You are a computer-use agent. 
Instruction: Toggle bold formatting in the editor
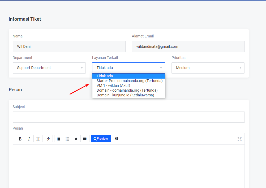click(x=20, y=139)
